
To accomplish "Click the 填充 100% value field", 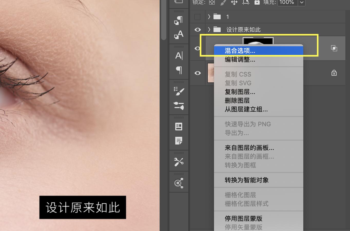I will pos(287,3).
